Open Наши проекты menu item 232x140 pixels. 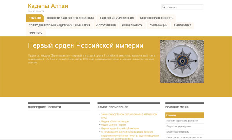133,26
